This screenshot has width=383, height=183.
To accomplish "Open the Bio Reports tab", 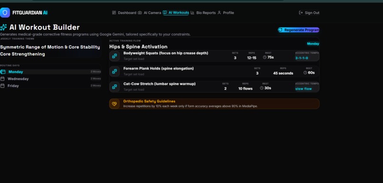I will pos(203,13).
